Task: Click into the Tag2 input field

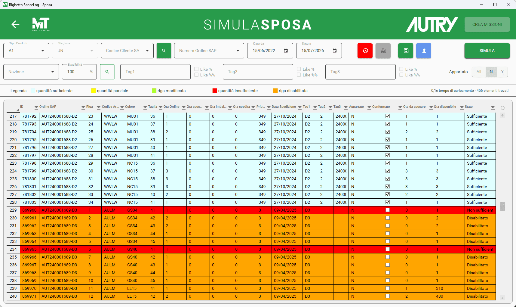Action: pos(258,72)
